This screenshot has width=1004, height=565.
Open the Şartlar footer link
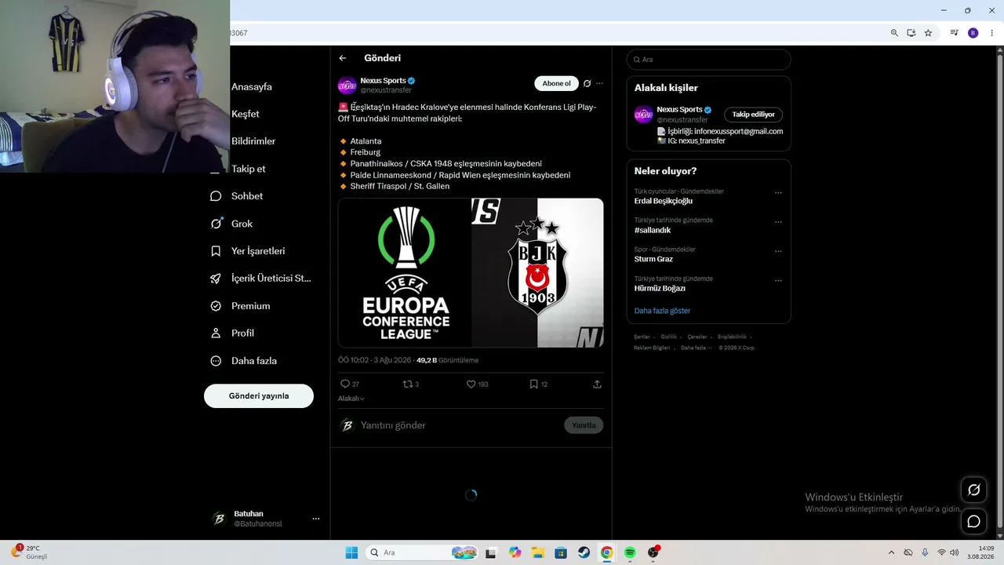642,337
